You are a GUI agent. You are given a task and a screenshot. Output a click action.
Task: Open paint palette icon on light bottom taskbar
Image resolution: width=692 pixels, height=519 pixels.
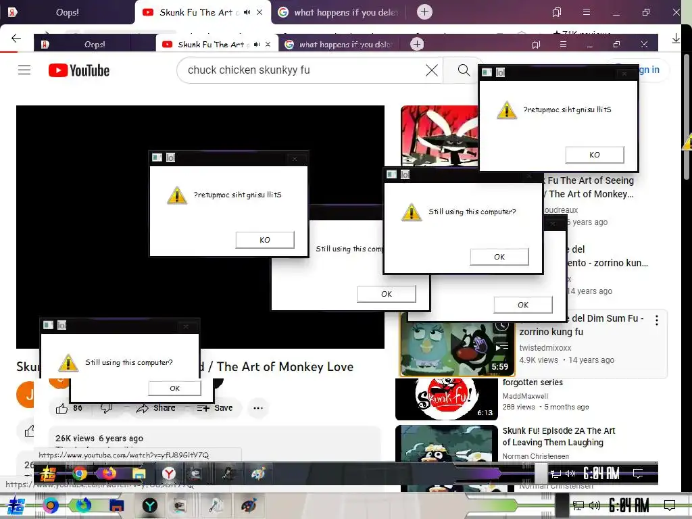(x=249, y=505)
